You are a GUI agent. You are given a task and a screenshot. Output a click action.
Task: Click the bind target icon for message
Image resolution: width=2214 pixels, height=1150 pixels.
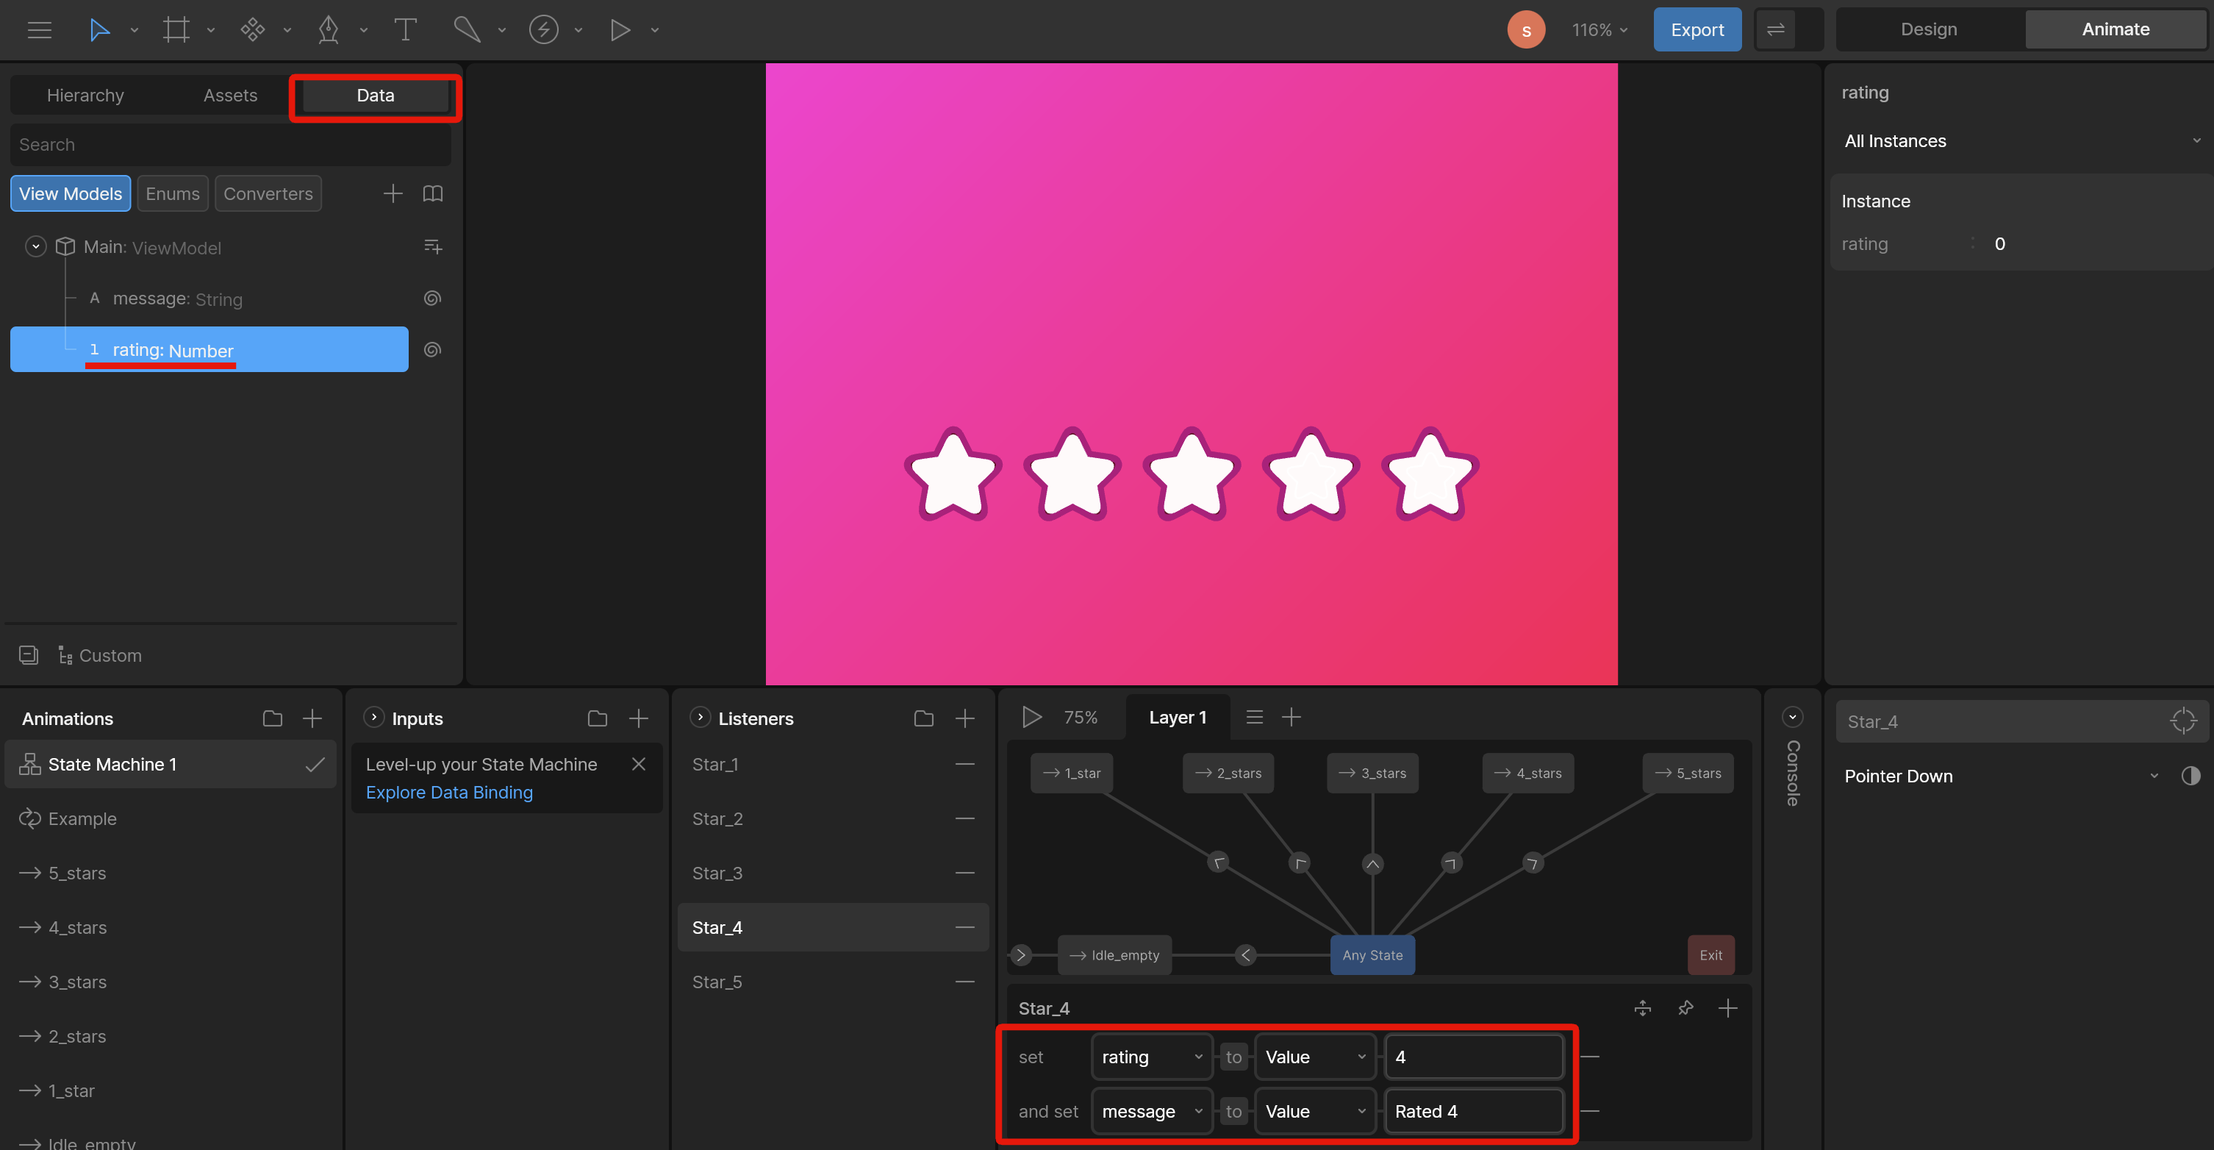pyautogui.click(x=433, y=299)
